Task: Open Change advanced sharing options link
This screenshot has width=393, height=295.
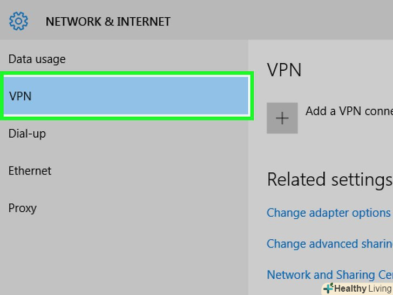Action: click(x=329, y=244)
